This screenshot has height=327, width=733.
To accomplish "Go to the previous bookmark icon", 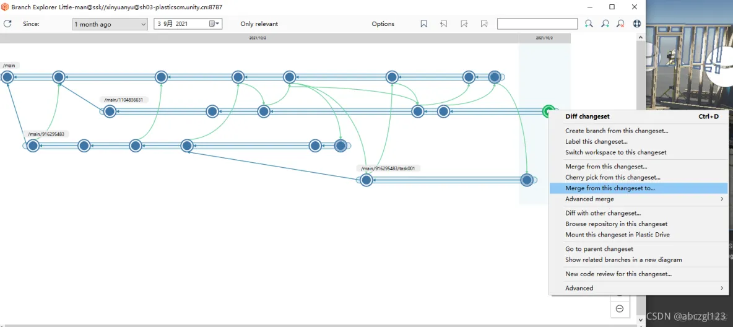I will click(x=444, y=24).
